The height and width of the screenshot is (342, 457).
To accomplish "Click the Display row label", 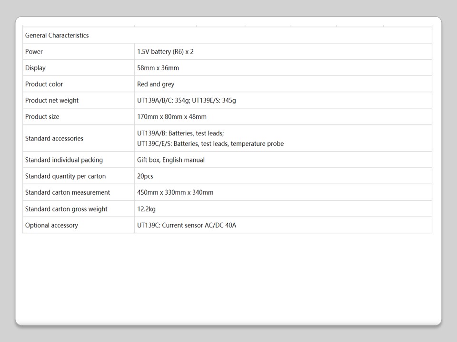I will click(35, 68).
